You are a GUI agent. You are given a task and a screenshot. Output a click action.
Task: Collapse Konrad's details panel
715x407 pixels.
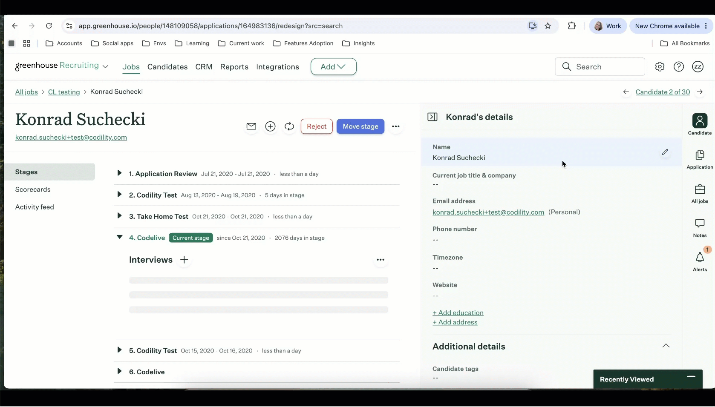tap(432, 117)
